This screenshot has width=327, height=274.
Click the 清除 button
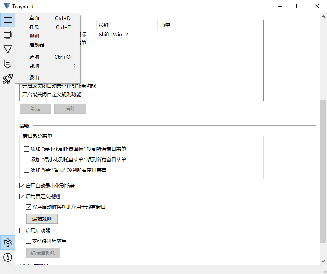click(x=70, y=108)
